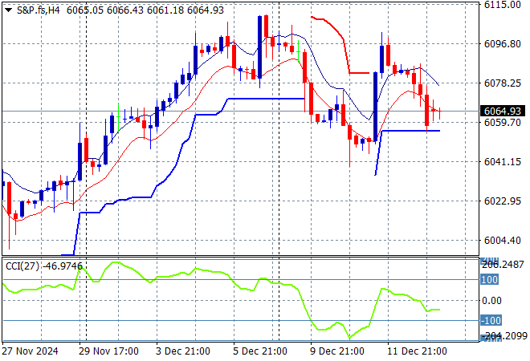
Task: Click the 11 Dec 21:00 time label
Action: point(417,351)
